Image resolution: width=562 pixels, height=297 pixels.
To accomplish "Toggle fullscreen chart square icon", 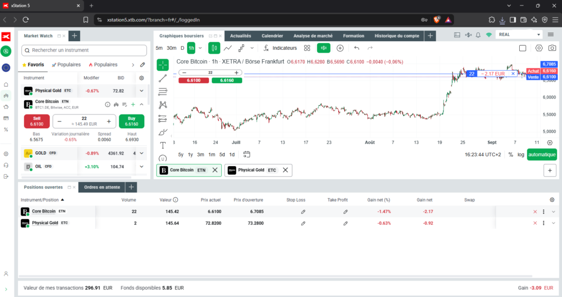I will 522,48.
